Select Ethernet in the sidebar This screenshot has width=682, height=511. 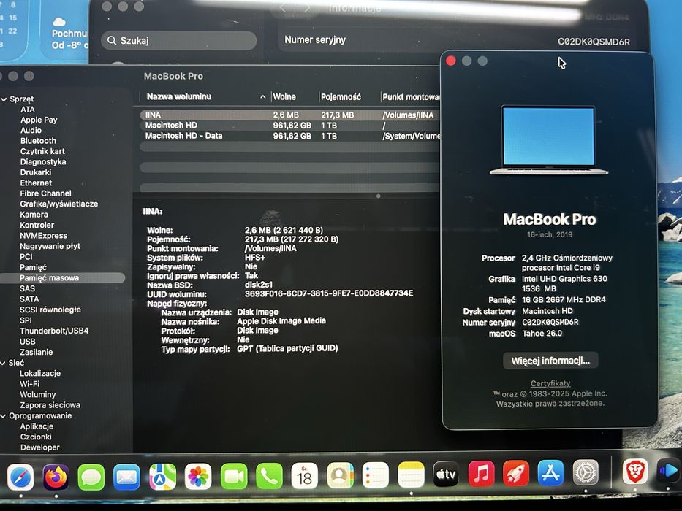point(36,183)
